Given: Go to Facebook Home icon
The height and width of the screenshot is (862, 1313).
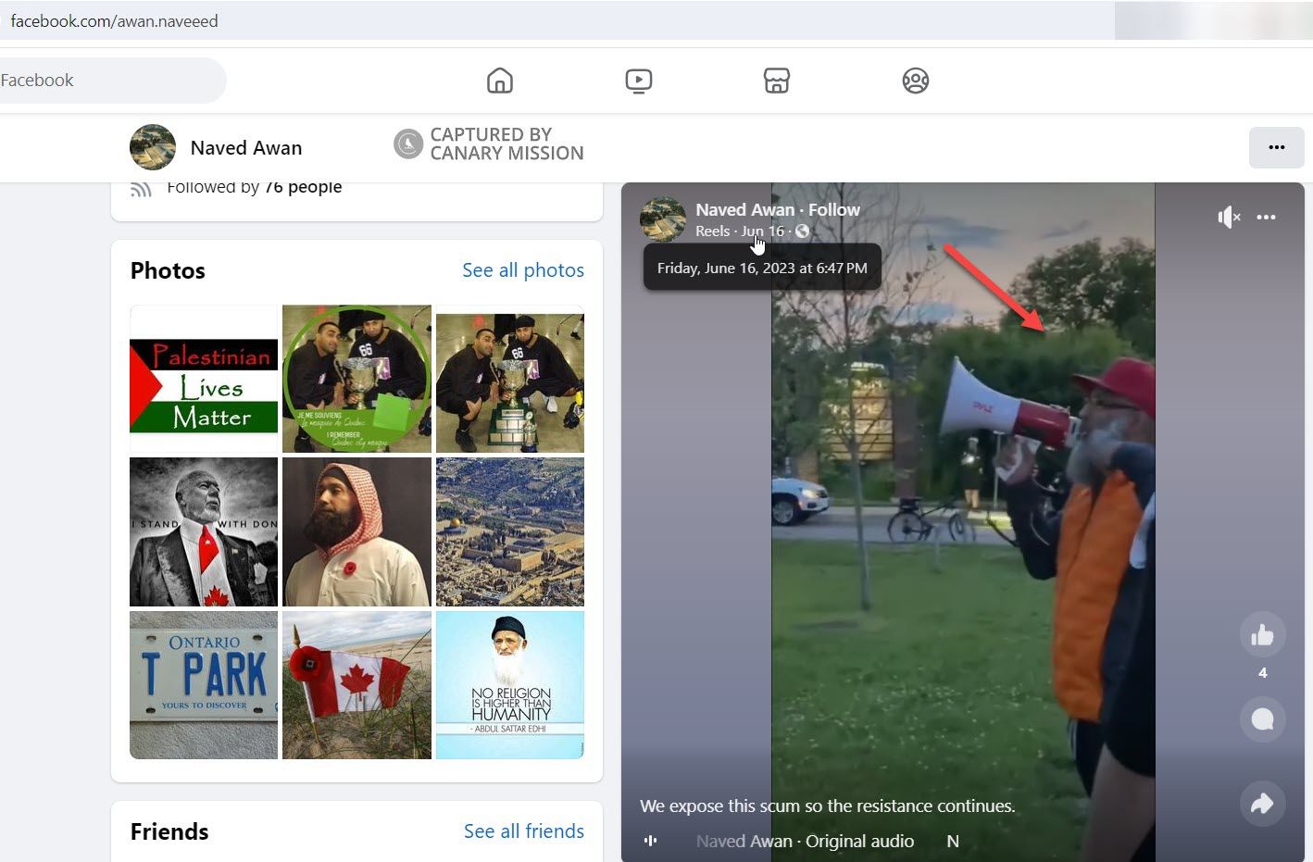Looking at the screenshot, I should pyautogui.click(x=499, y=81).
